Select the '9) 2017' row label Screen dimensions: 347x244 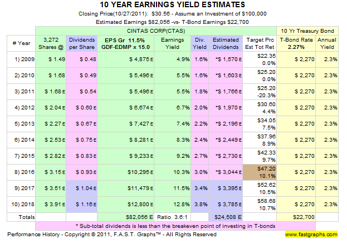(21, 188)
